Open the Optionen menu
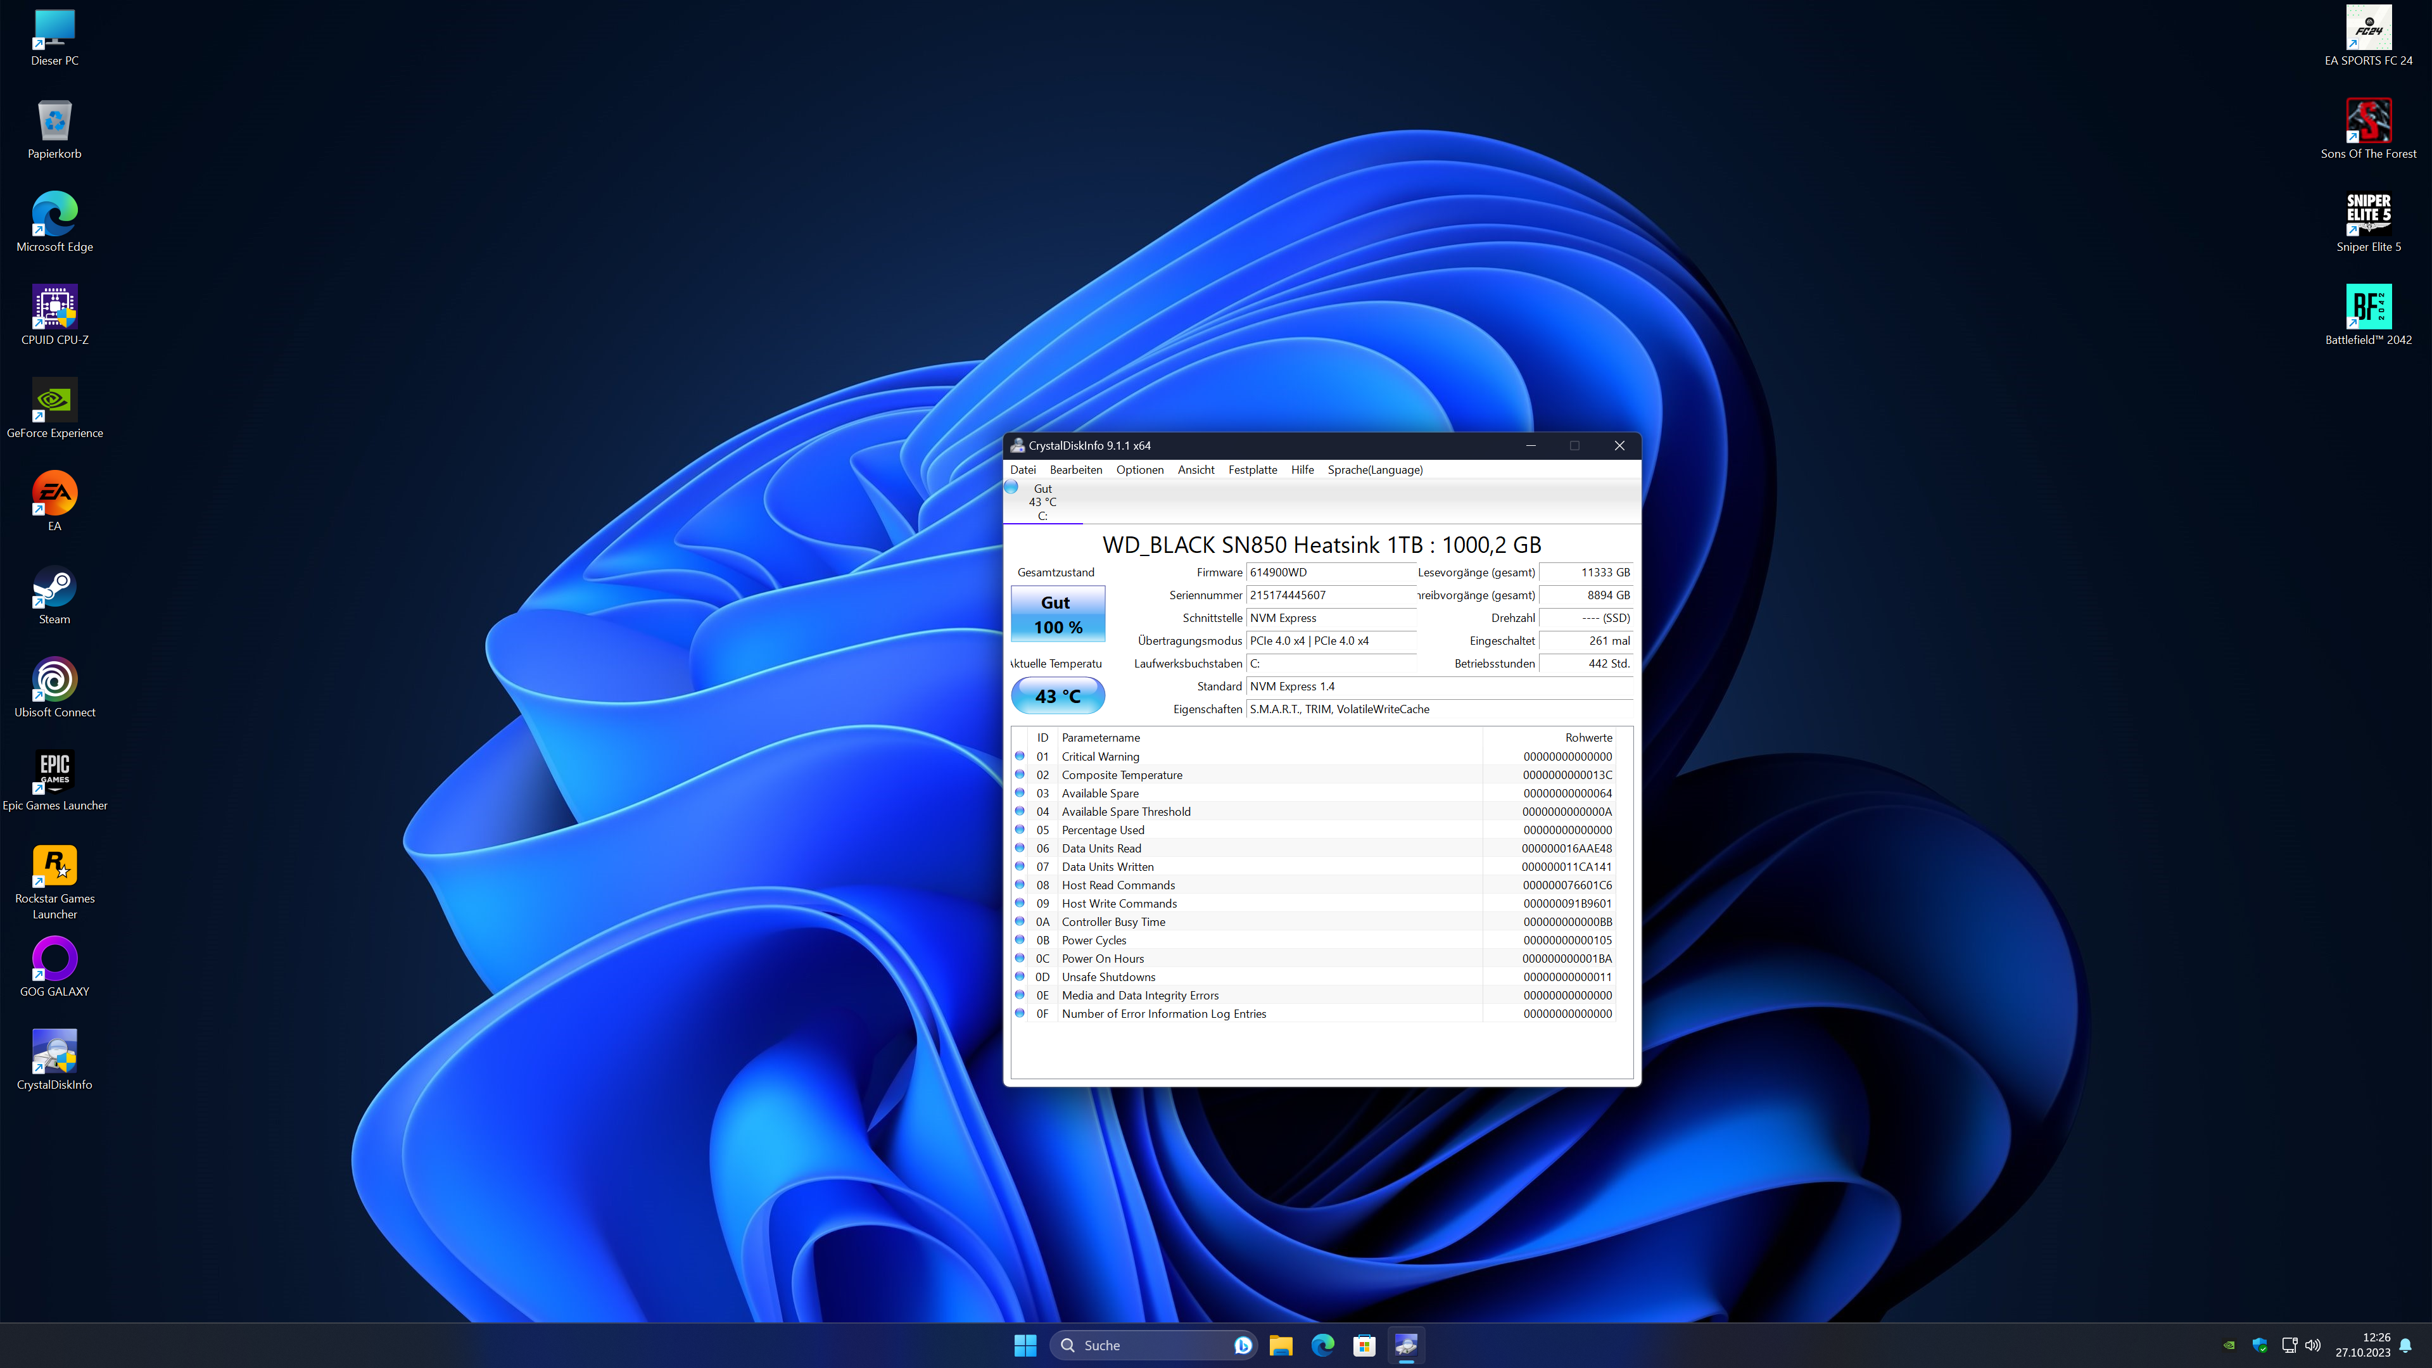Screen dimensions: 2432x1368 tap(1139, 469)
